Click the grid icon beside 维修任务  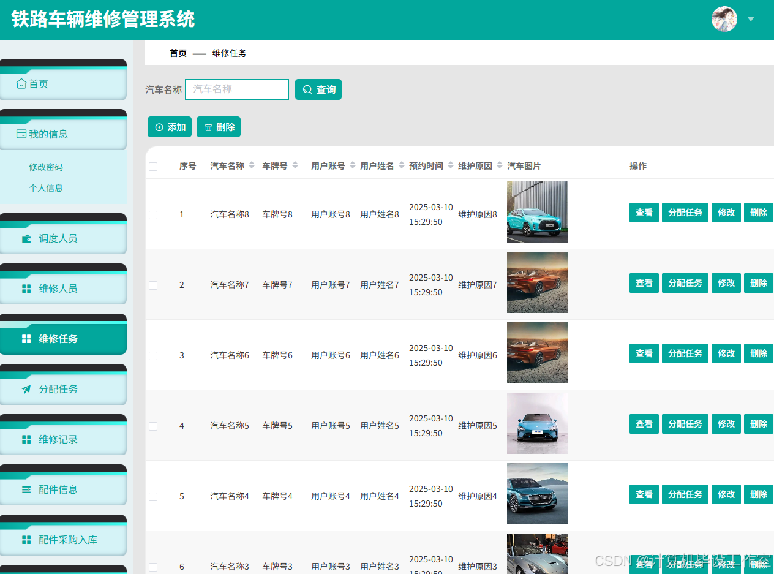pyautogui.click(x=26, y=339)
